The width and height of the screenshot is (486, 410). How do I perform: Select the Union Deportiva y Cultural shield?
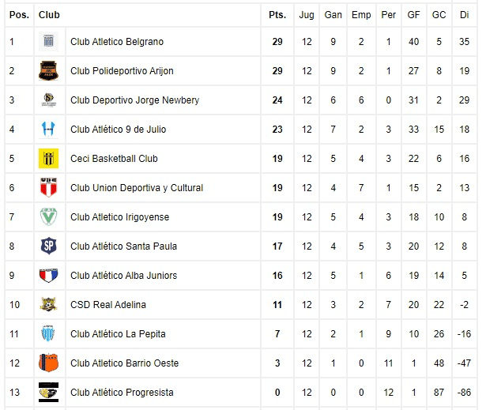[x=49, y=187]
